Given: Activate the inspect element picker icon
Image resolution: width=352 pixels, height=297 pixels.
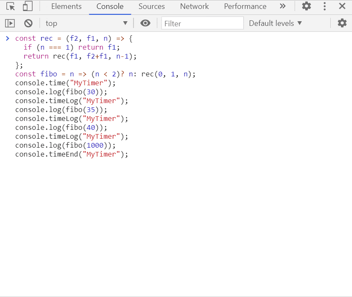Looking at the screenshot, I should pyautogui.click(x=11, y=6).
